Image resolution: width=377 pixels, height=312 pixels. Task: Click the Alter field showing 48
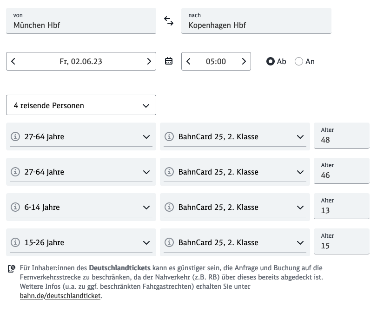pos(342,136)
